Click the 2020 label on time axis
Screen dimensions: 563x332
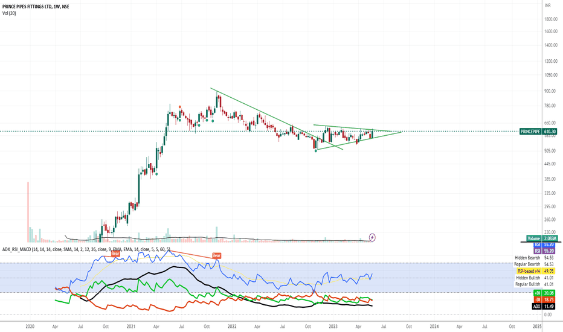pyautogui.click(x=30, y=327)
